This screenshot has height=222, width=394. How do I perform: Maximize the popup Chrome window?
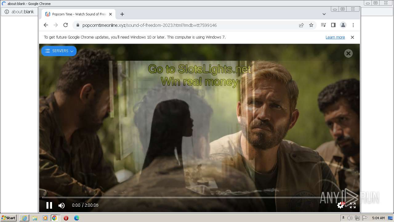click(342, 9)
